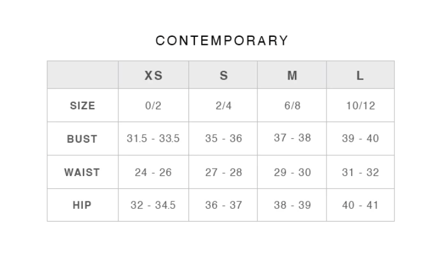Select the 37 - 38 bust cell
This screenshot has width=438, height=267.
(x=292, y=138)
